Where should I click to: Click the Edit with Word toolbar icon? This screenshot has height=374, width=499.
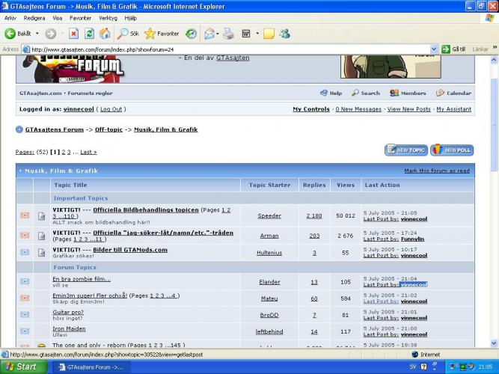pos(246,34)
